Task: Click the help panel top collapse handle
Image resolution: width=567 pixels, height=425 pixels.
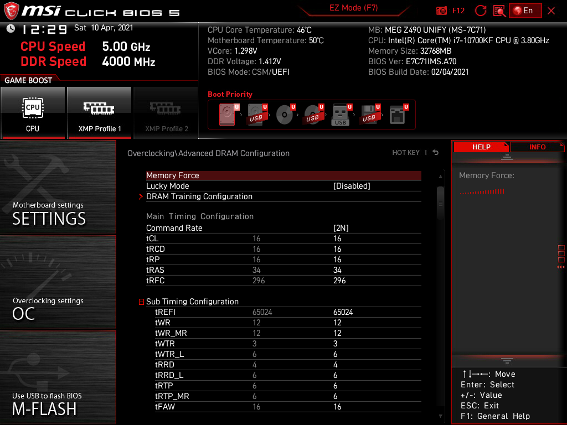Action: (507, 157)
